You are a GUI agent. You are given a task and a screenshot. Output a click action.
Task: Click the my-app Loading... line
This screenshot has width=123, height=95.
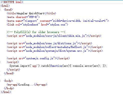click(27, 84)
